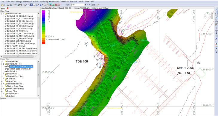Viewport: 218px width, 116px height.
Task: Open the Final Products menu
Action: point(54,2)
